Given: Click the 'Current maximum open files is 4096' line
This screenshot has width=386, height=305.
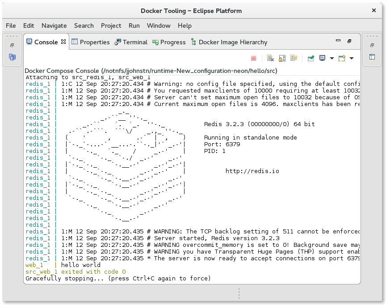Looking at the screenshot, I should click(193, 104).
